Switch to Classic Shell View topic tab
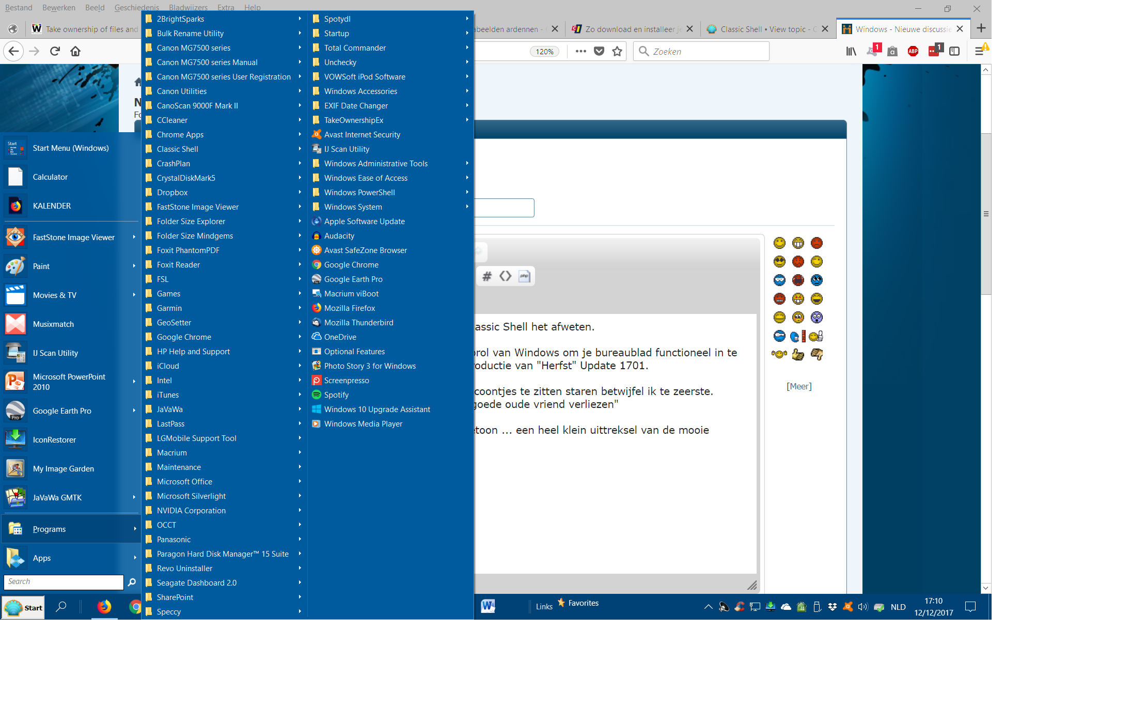 coord(768,29)
